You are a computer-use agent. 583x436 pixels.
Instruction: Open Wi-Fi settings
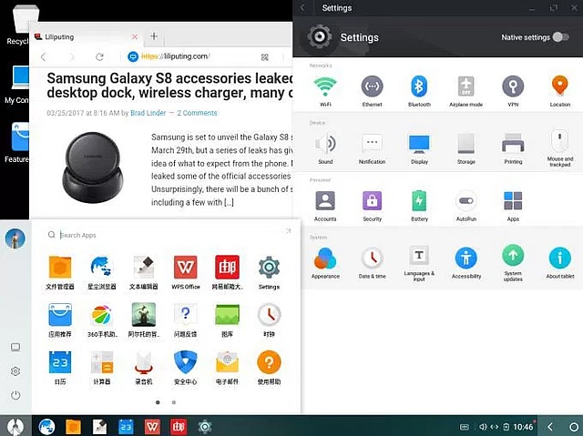click(x=324, y=88)
